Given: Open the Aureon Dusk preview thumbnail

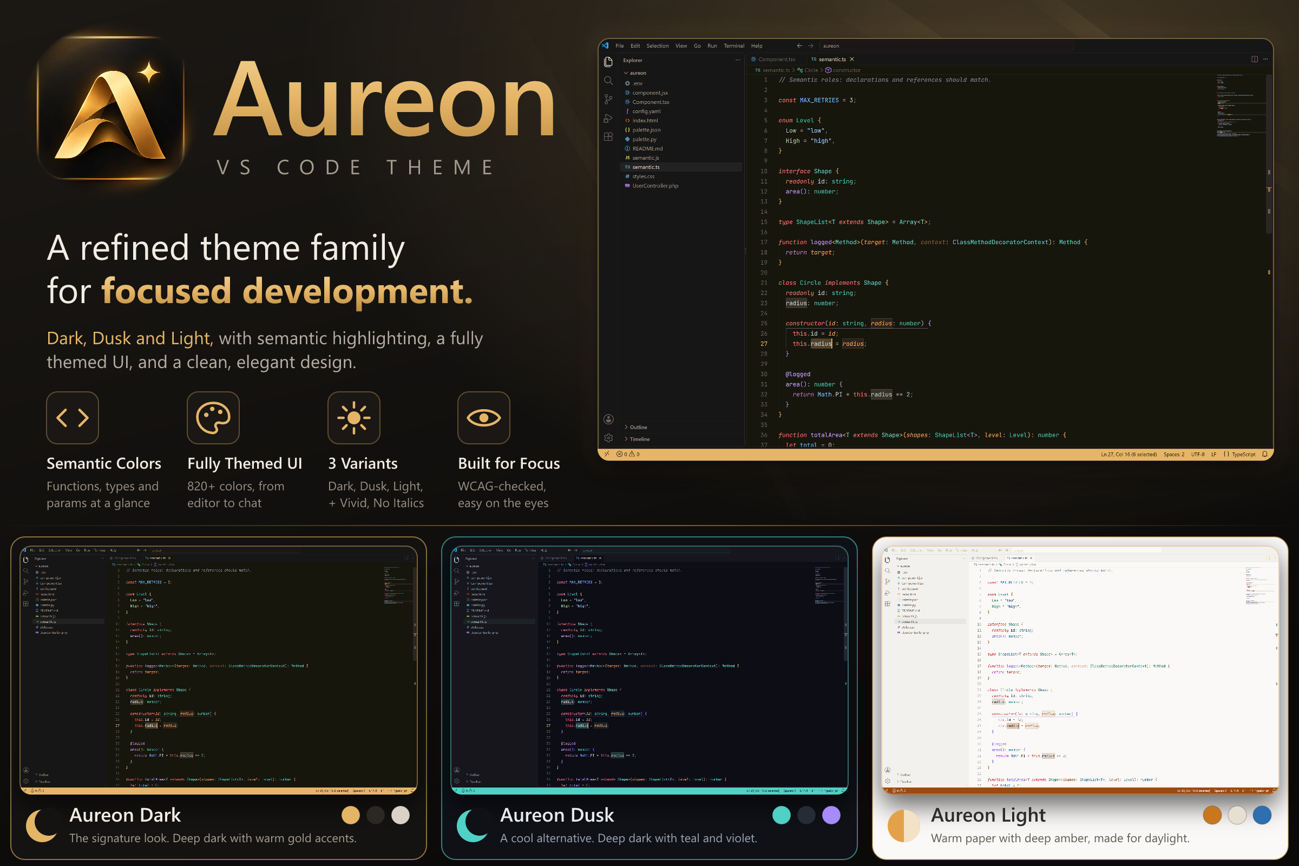Looking at the screenshot, I should click(x=649, y=670).
